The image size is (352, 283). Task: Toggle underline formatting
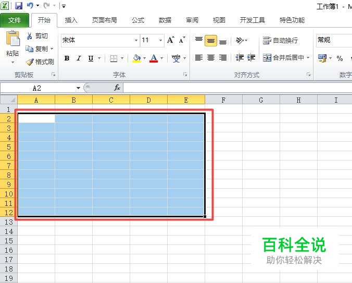[x=91, y=58]
